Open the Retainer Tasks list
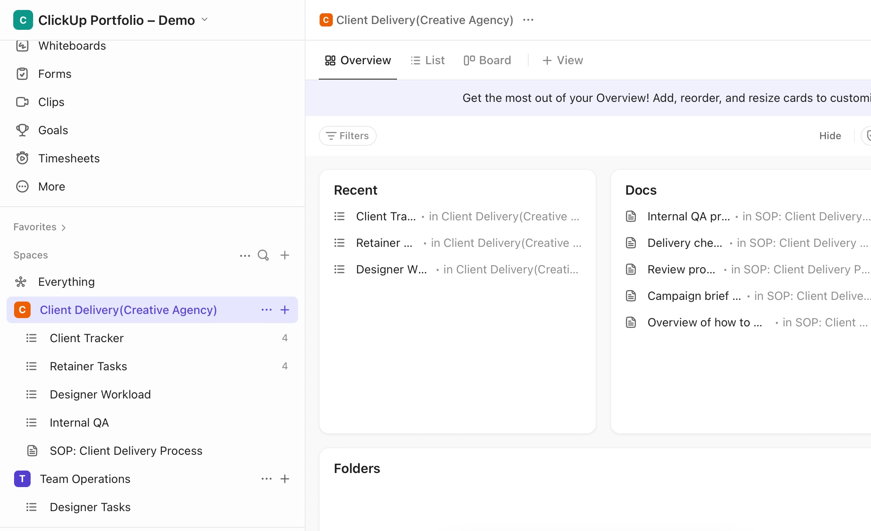This screenshot has height=531, width=871. coord(152,366)
